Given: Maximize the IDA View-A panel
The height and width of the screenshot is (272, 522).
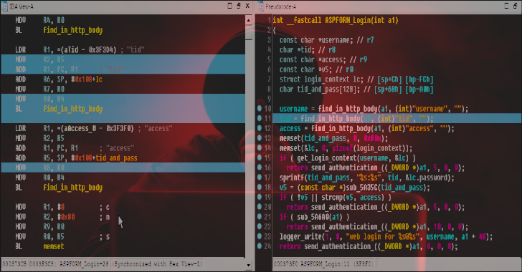Looking at the screenshot, I should [x=229, y=6].
